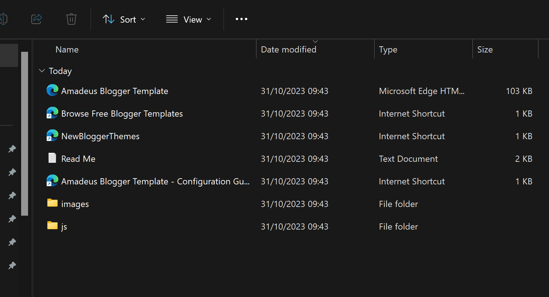
Task: Select Browse Free Blogger Templates shortcut name
Action: click(x=122, y=114)
